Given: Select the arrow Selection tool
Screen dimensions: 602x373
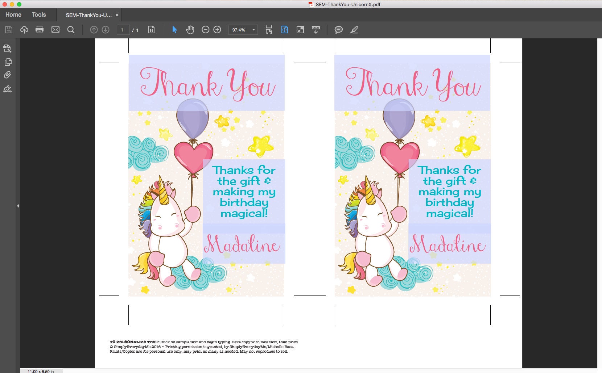Looking at the screenshot, I should (x=174, y=30).
